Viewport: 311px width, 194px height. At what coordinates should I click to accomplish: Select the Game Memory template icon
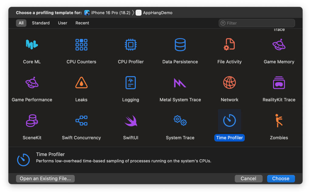tap(279, 45)
